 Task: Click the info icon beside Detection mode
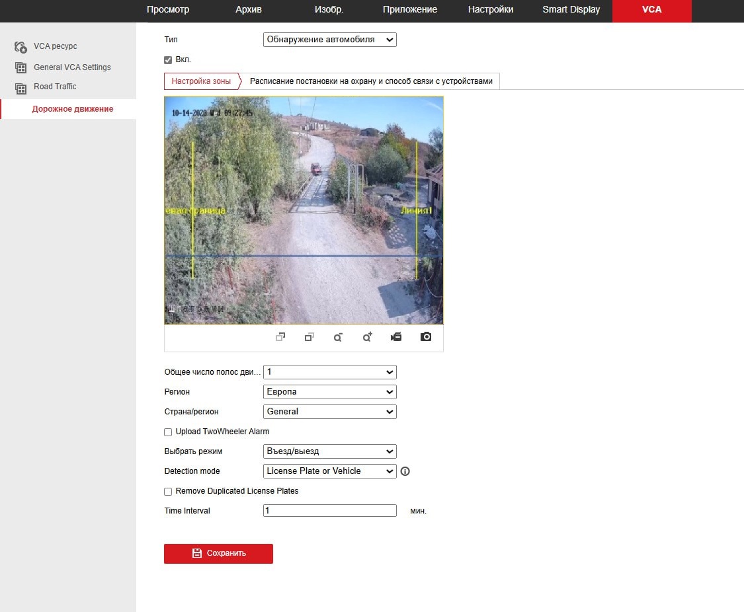[405, 471]
